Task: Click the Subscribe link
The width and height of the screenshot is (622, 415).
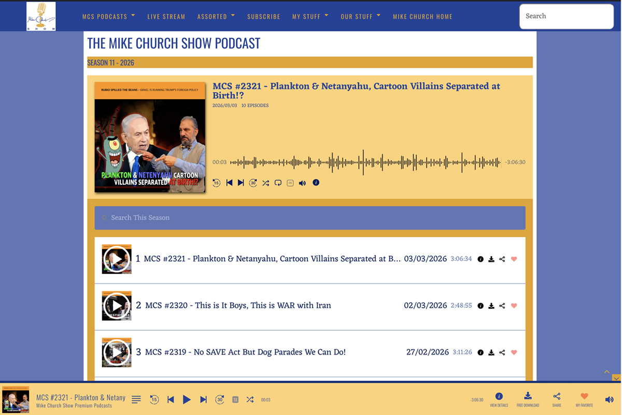Action: (263, 16)
